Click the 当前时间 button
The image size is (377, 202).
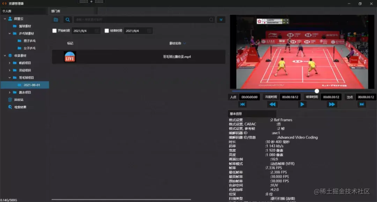271,97
